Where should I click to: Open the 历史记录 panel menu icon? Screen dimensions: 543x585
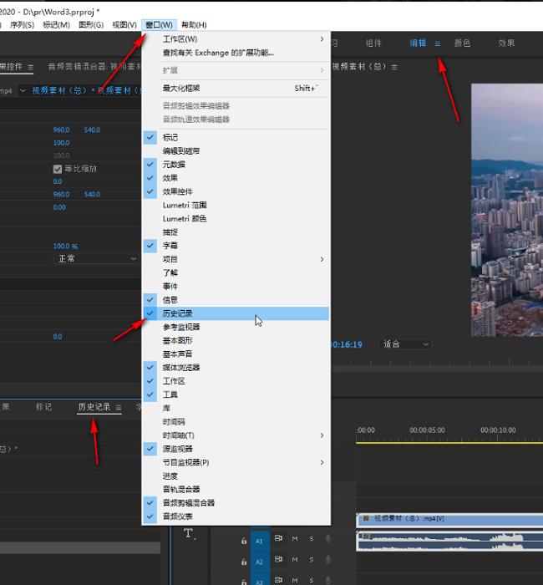pyautogui.click(x=119, y=408)
